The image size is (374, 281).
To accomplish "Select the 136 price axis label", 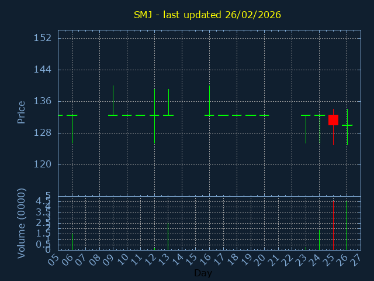I will tap(43, 101).
